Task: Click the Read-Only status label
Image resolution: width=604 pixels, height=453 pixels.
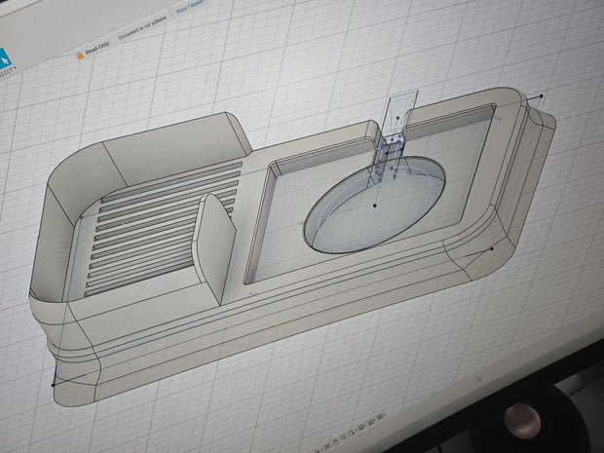Action: [x=97, y=48]
